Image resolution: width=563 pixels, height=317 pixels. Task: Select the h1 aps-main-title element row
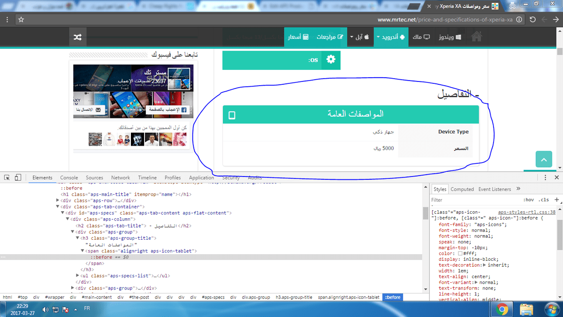(x=126, y=194)
